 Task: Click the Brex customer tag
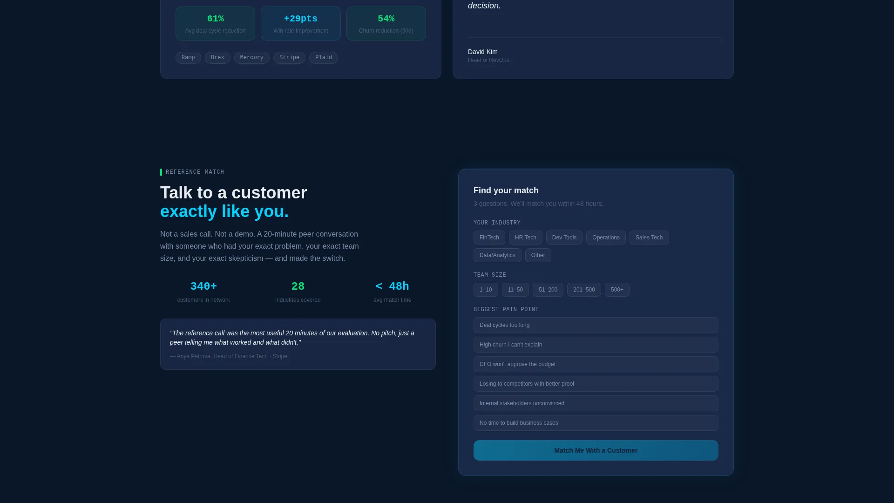[x=217, y=58]
